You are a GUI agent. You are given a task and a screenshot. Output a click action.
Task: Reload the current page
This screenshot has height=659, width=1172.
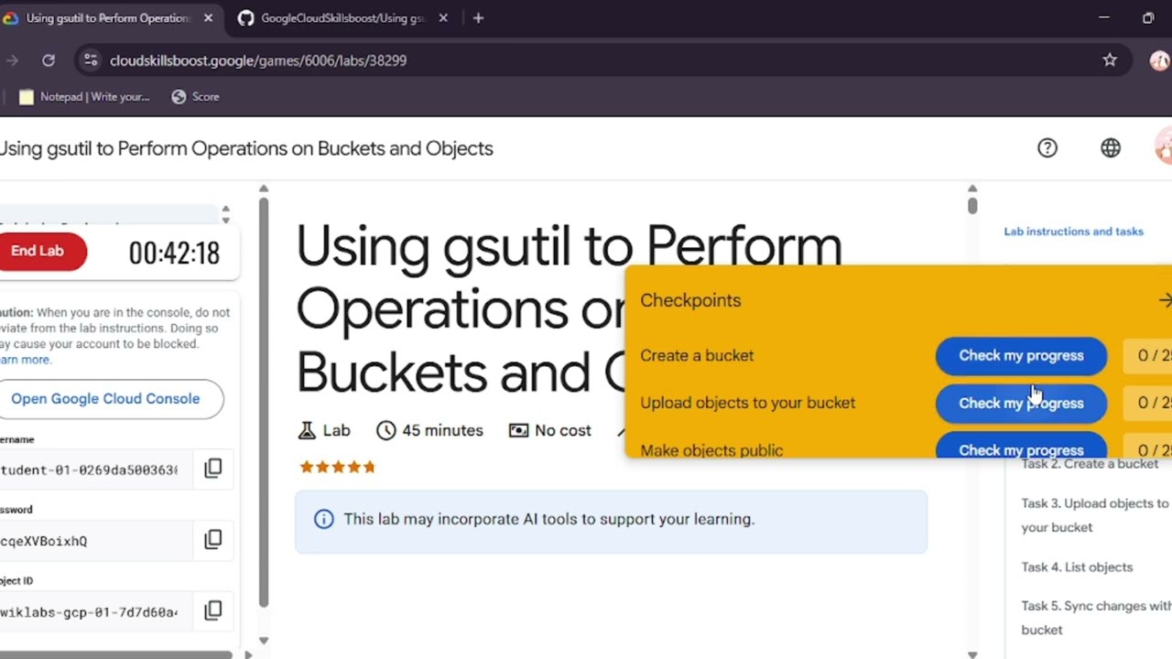(49, 60)
